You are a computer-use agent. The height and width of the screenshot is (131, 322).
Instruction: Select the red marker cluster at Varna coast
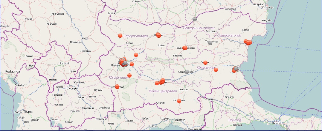point(248,42)
